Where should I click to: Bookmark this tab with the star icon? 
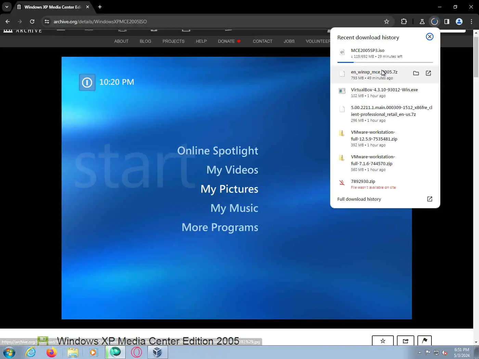tap(387, 22)
